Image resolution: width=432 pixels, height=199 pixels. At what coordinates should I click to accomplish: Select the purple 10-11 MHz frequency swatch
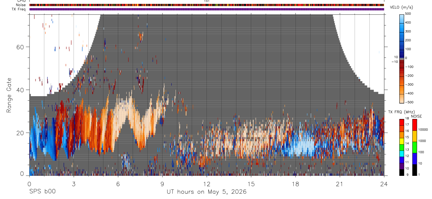(402, 166)
